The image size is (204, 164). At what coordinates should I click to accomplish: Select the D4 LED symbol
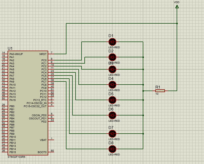tap(112, 85)
